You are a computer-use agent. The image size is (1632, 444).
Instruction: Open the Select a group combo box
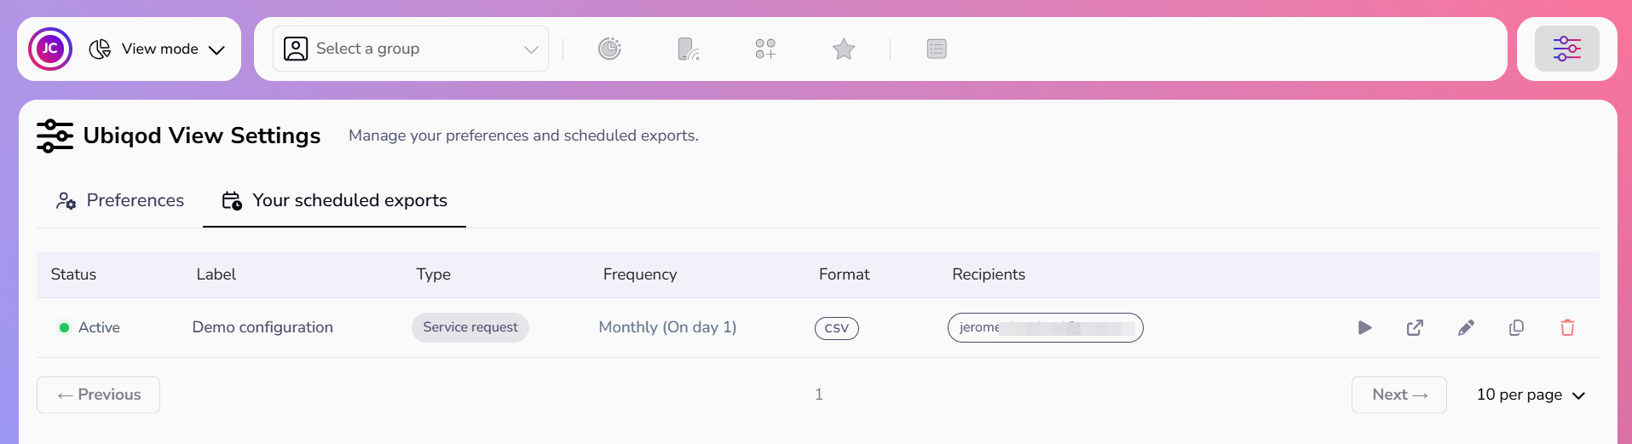point(411,49)
